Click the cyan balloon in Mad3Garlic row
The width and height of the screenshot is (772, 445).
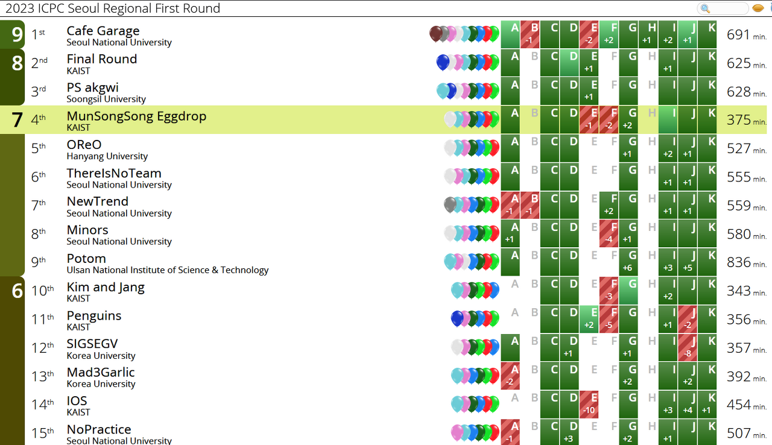click(457, 376)
